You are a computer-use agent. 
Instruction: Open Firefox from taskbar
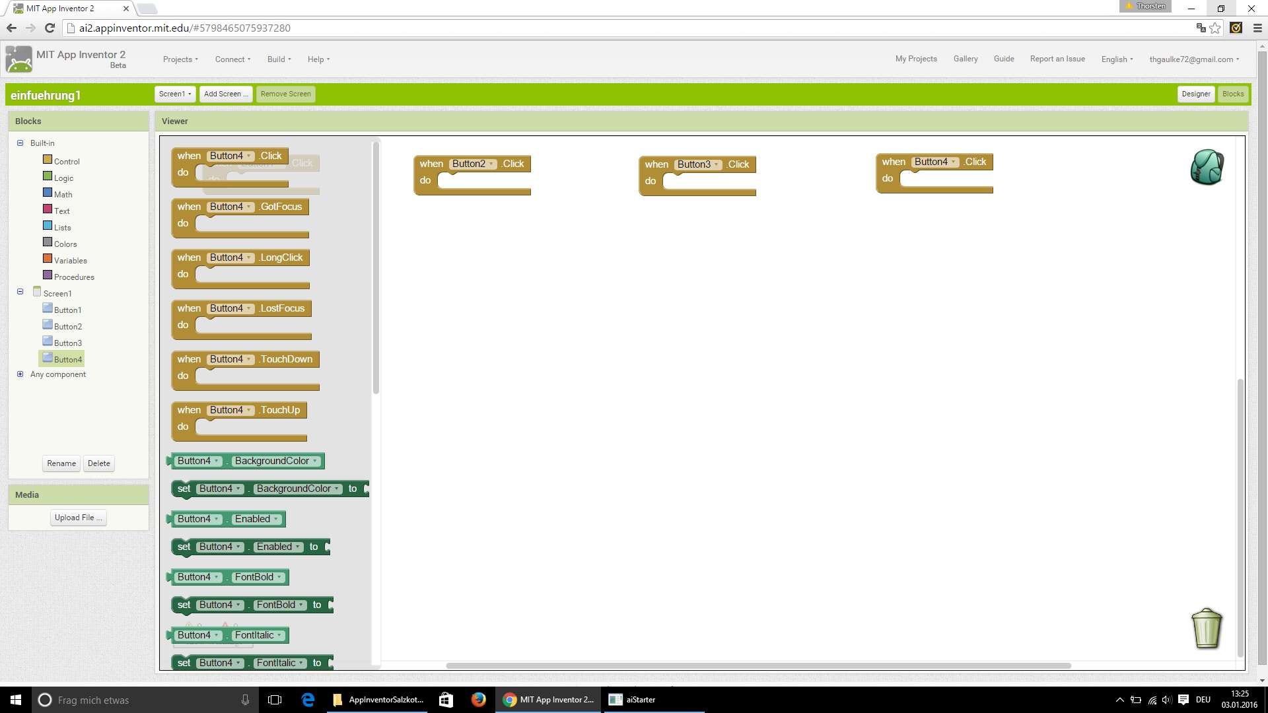479,700
